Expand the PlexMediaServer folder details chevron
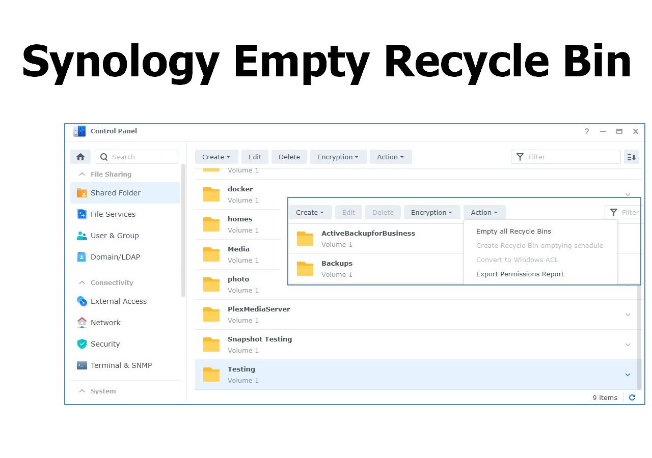652x458 pixels. click(x=628, y=314)
